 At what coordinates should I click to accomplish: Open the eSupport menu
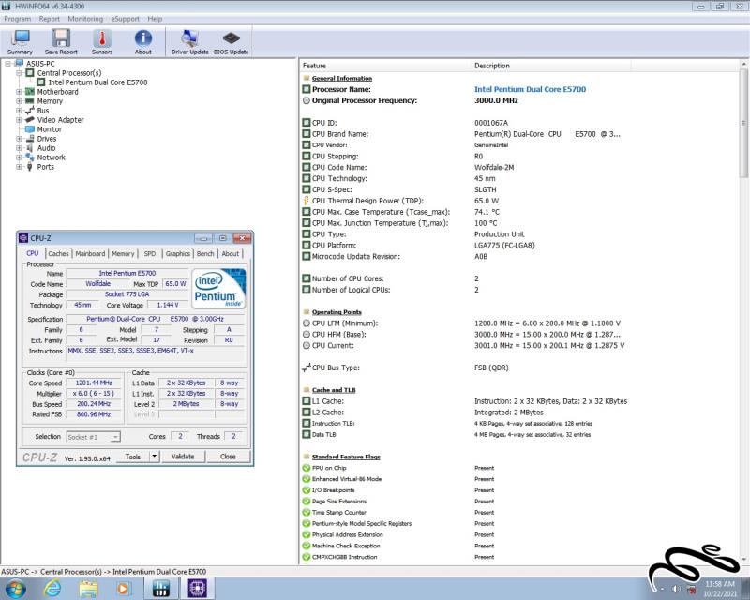[125, 19]
